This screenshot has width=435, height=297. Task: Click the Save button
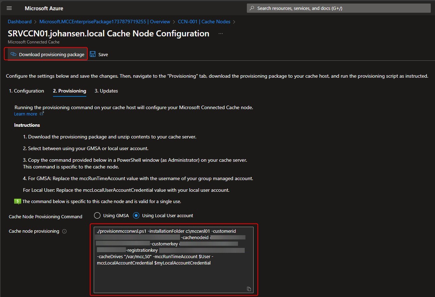click(x=99, y=54)
